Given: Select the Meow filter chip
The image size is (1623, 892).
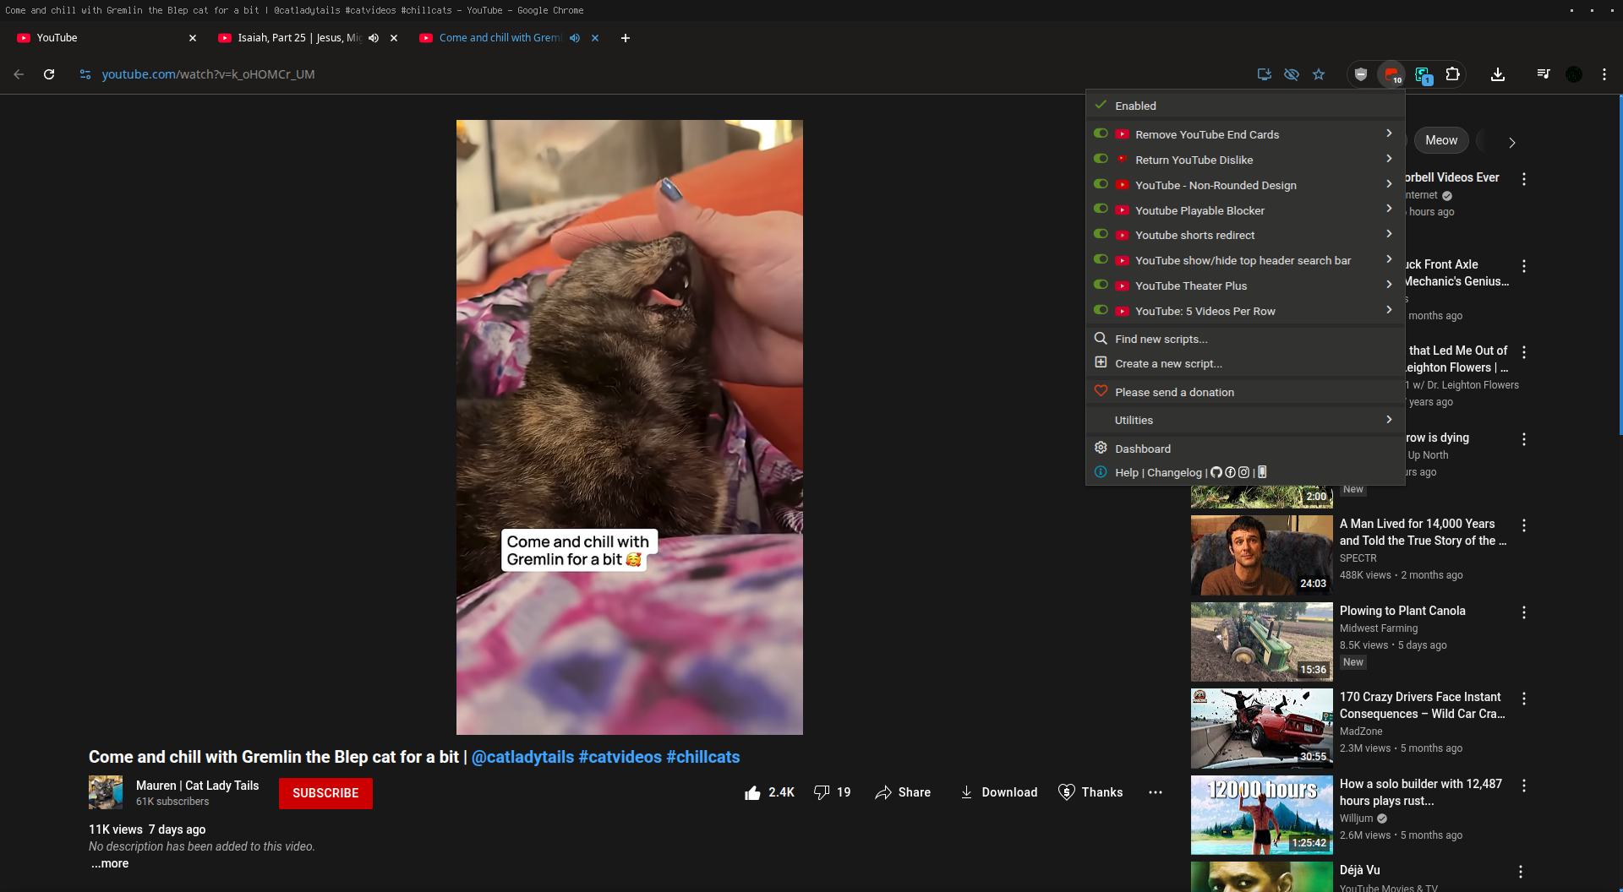Looking at the screenshot, I should [x=1441, y=140].
